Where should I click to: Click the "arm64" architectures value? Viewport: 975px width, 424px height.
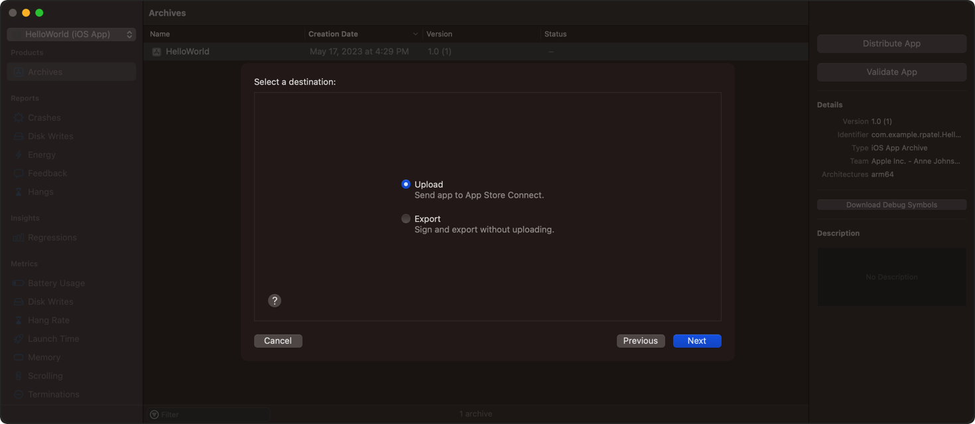click(x=883, y=175)
